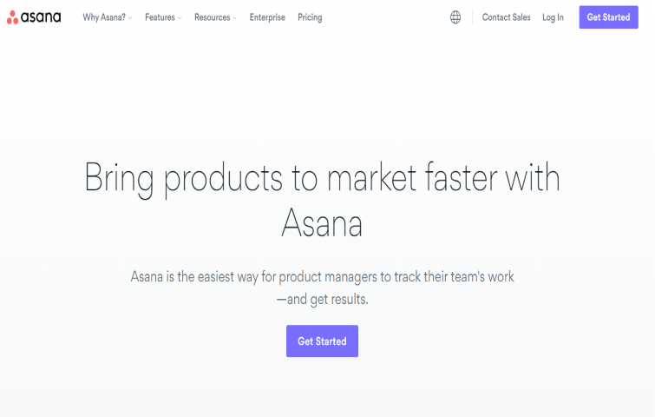Screen dimensions: 655x417
Task: Select the Log In link
Action: (x=553, y=17)
